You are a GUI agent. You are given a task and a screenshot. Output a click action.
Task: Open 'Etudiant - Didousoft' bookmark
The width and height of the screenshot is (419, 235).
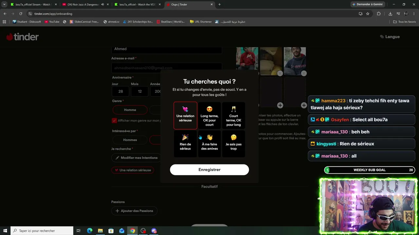tap(27, 22)
